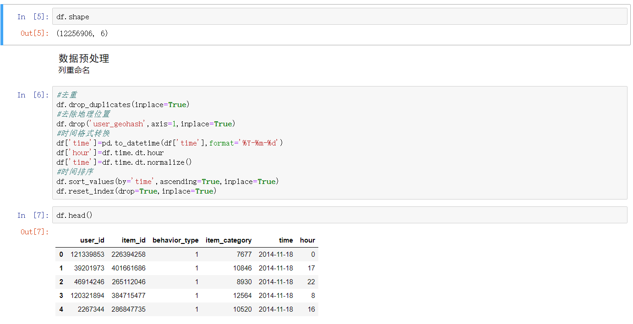Click the #去重 comment line
Viewport: 633px width, 324px height.
point(66,95)
